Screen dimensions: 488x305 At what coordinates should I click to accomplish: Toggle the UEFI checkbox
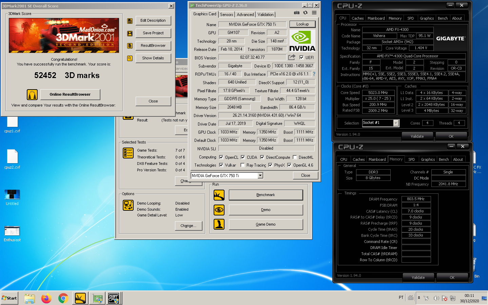point(301,58)
